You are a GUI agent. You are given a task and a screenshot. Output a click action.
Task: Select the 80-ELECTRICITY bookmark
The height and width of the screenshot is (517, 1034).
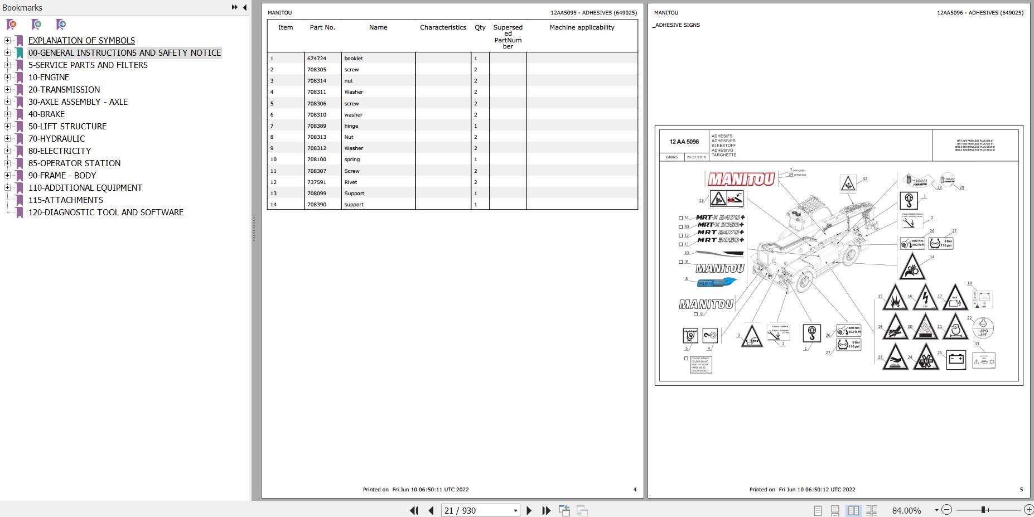tap(60, 151)
